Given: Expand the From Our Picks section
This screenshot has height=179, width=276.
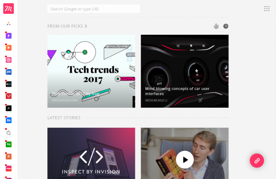Looking at the screenshot, I should 67,26.
